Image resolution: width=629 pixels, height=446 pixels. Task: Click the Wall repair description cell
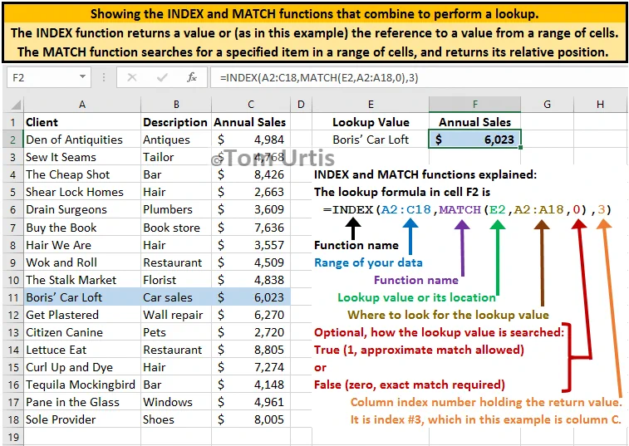176,315
